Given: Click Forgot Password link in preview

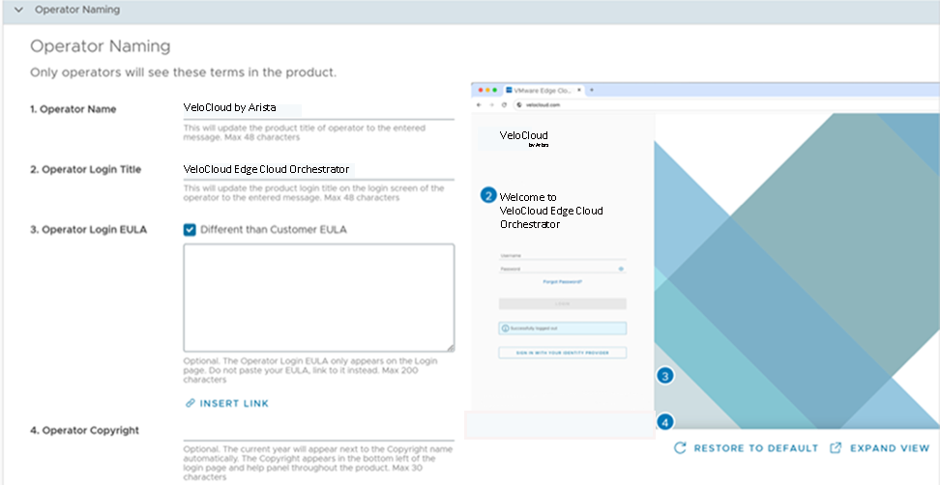Looking at the screenshot, I should (562, 282).
